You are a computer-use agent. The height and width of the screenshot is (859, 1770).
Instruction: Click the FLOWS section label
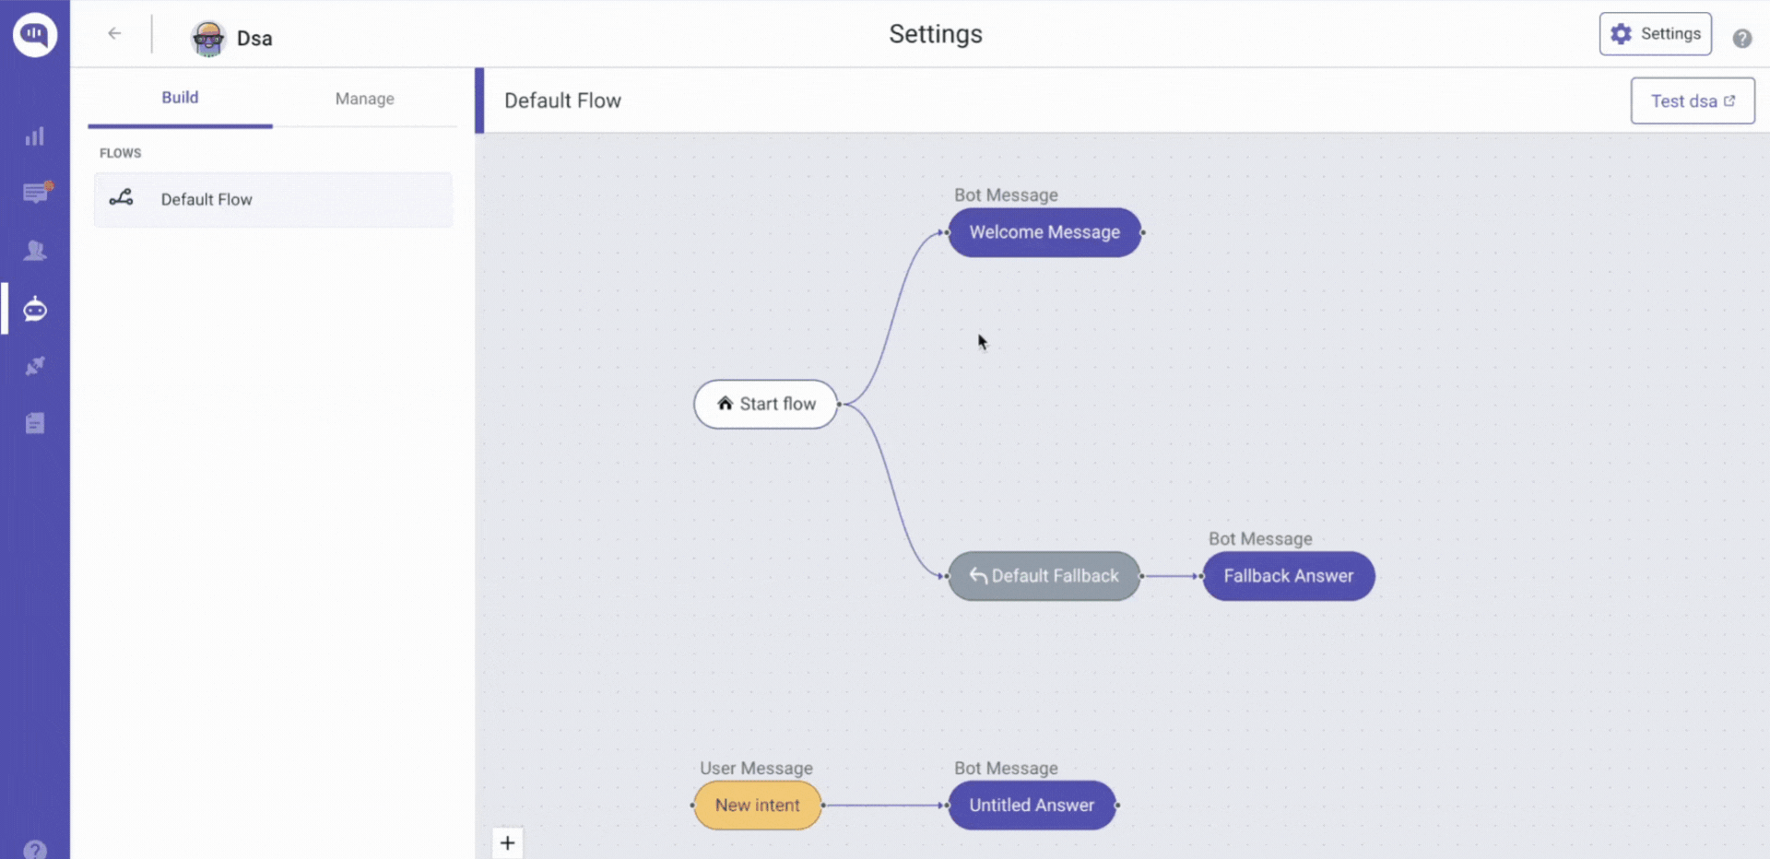[x=121, y=153]
